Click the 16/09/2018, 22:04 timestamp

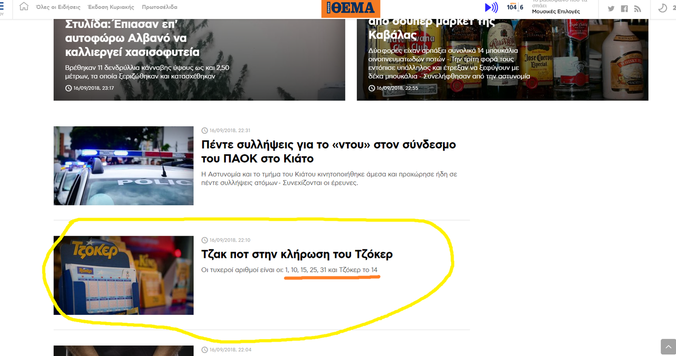[x=226, y=350]
